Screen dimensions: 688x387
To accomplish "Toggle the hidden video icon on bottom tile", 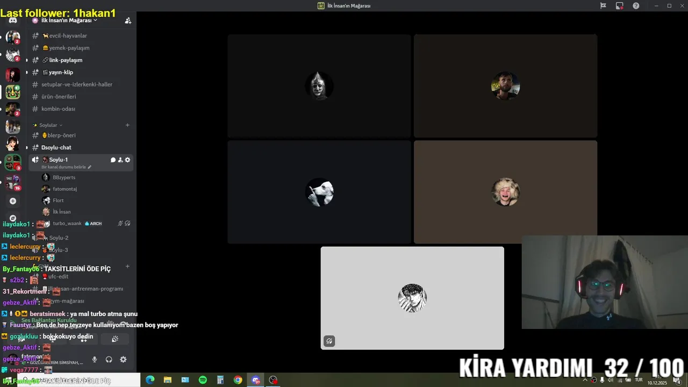I will [x=329, y=341].
